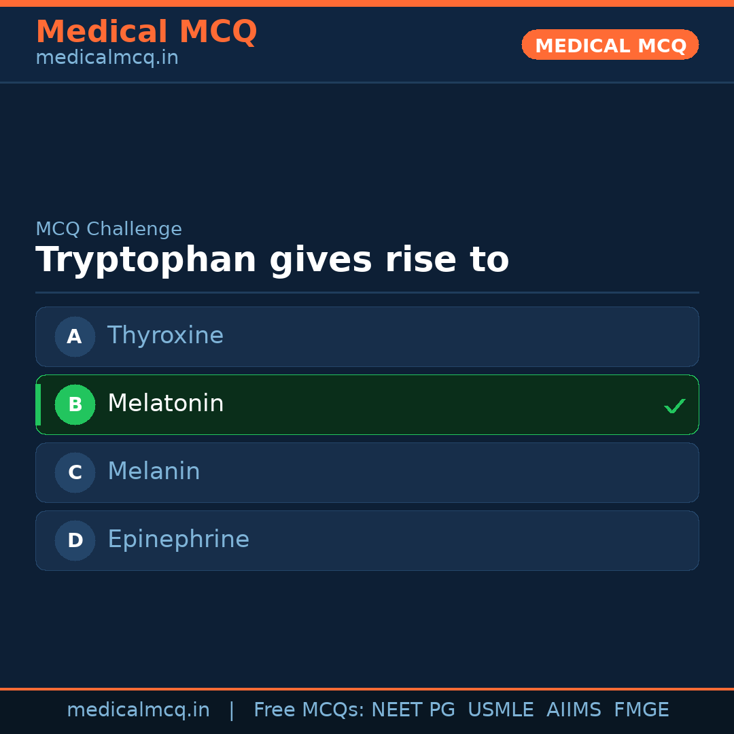Click the green accent bar on the Melatonin option
Screen dimensions: 734x734
point(38,404)
